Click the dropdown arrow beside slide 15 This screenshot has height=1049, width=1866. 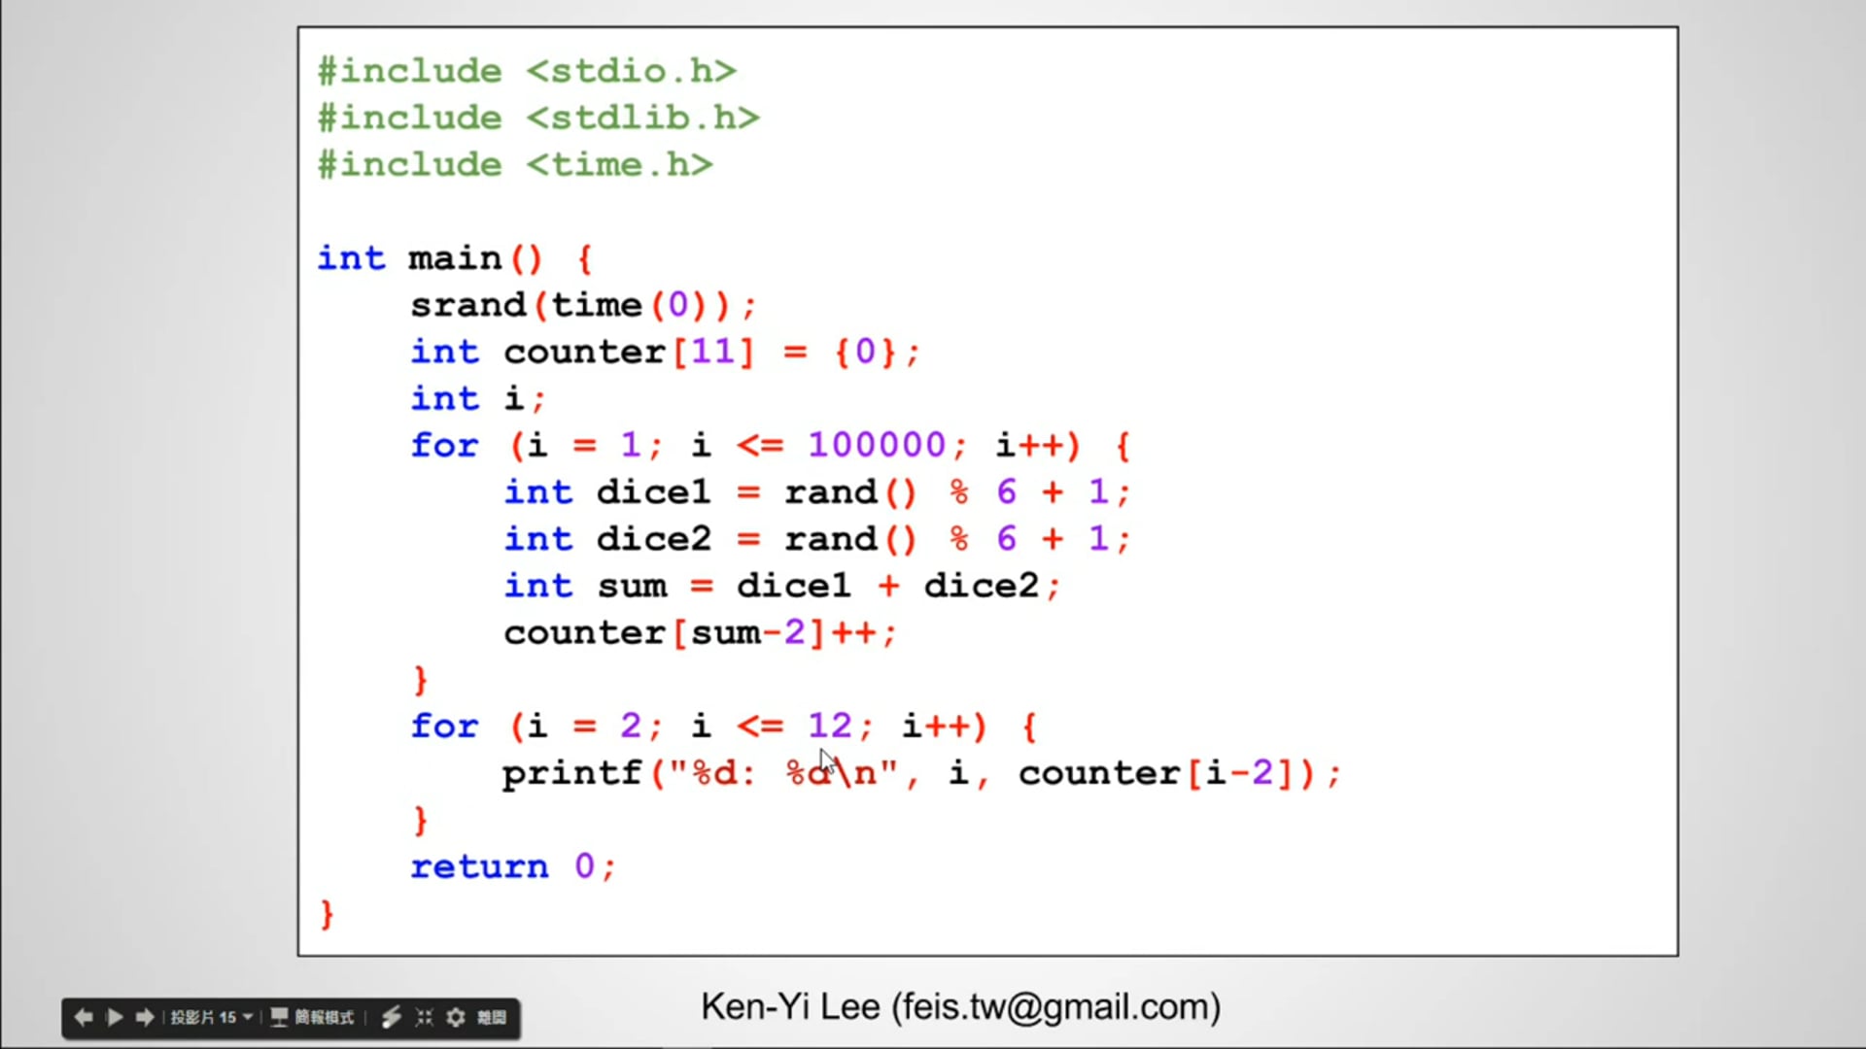tap(248, 1017)
